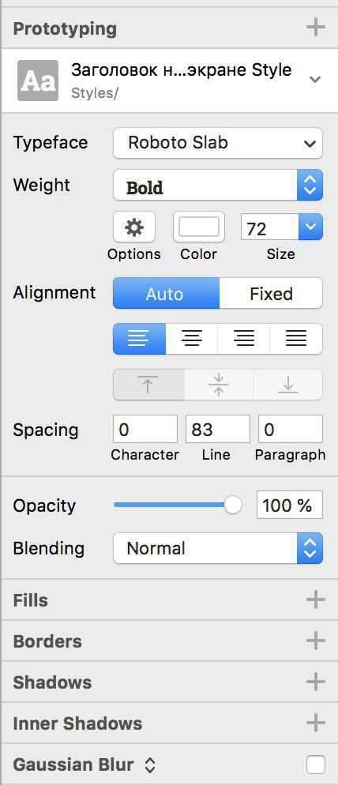The width and height of the screenshot is (338, 785).
Task: Click the Line spacing field
Action: [x=218, y=429]
